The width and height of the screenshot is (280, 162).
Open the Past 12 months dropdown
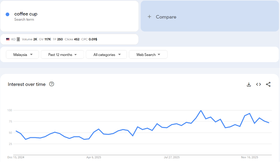(62, 55)
